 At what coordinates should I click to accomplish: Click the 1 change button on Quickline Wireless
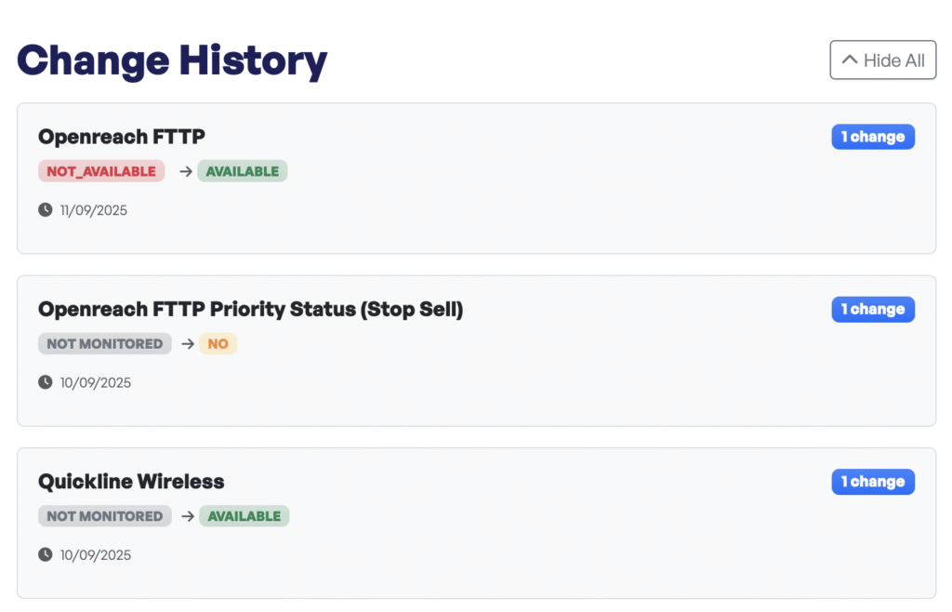[872, 481]
